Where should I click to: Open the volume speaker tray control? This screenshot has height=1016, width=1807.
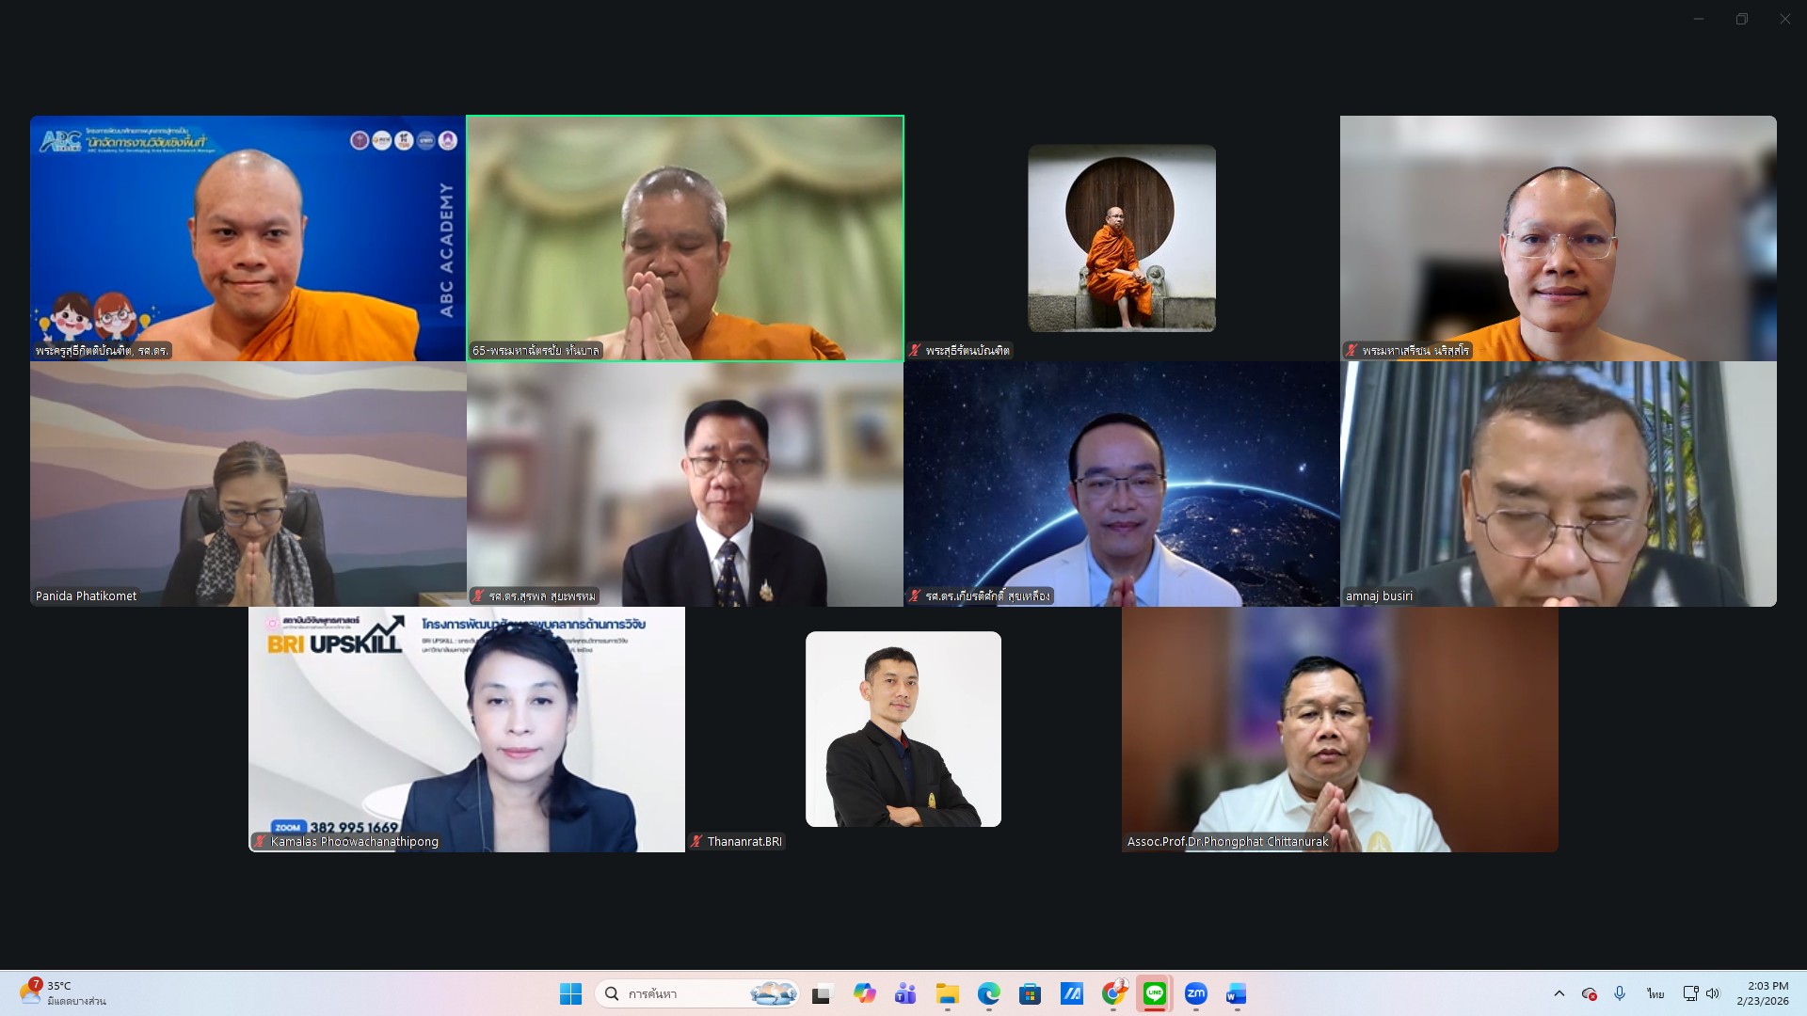pos(1712,993)
